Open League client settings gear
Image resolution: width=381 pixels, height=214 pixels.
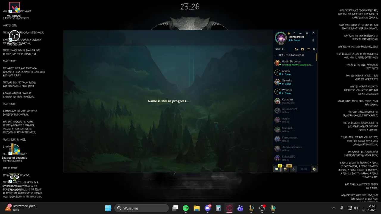click(307, 33)
